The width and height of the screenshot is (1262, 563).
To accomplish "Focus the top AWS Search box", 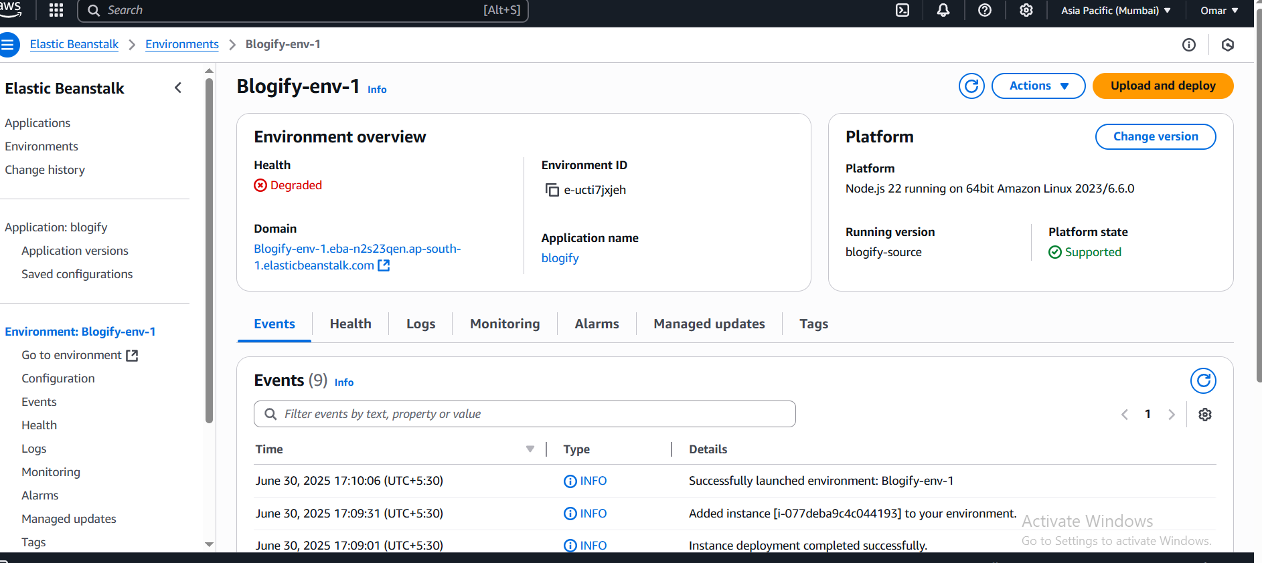I will click(x=303, y=10).
